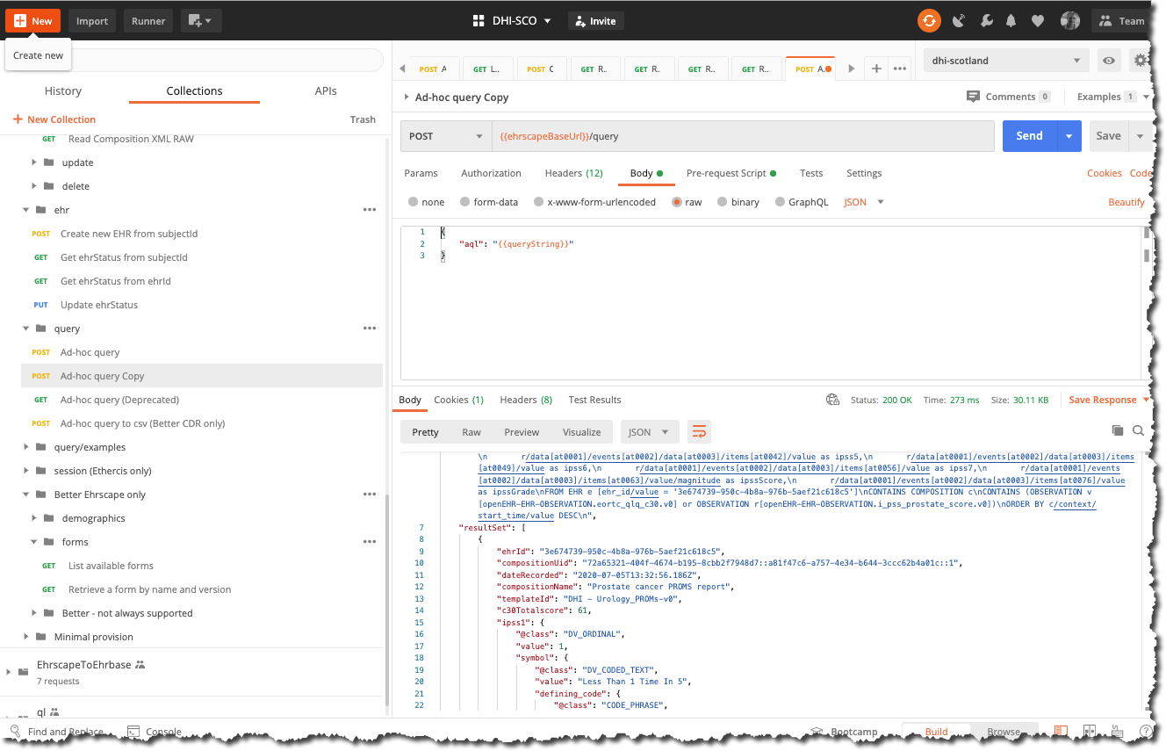1166x751 pixels.
Task: Show notifications via the bell icon
Action: coord(1011,21)
